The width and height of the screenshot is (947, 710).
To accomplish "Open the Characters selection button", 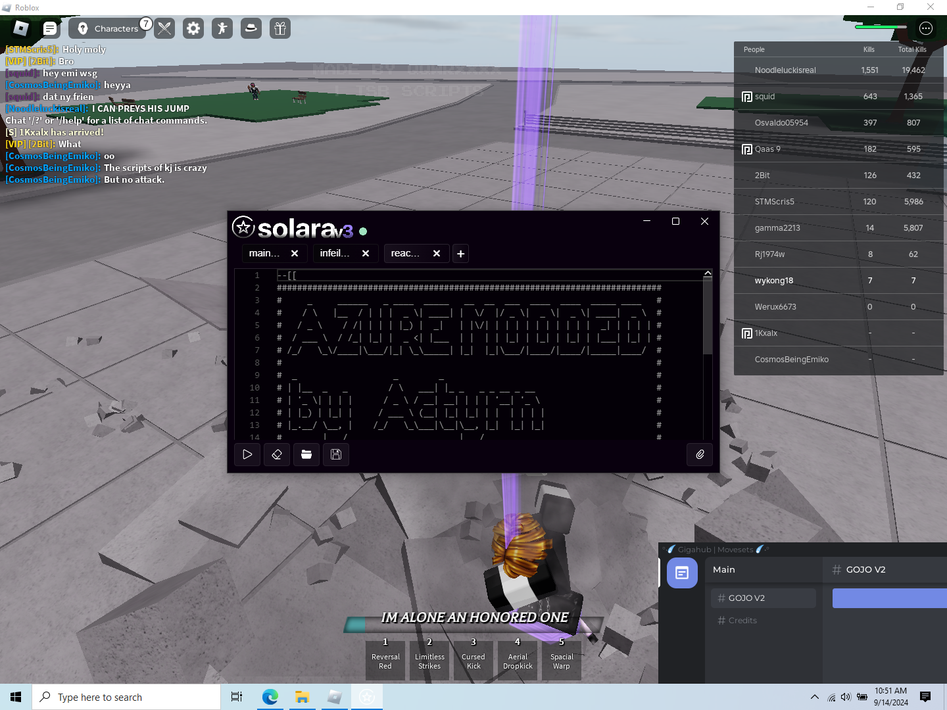I will tap(108, 28).
